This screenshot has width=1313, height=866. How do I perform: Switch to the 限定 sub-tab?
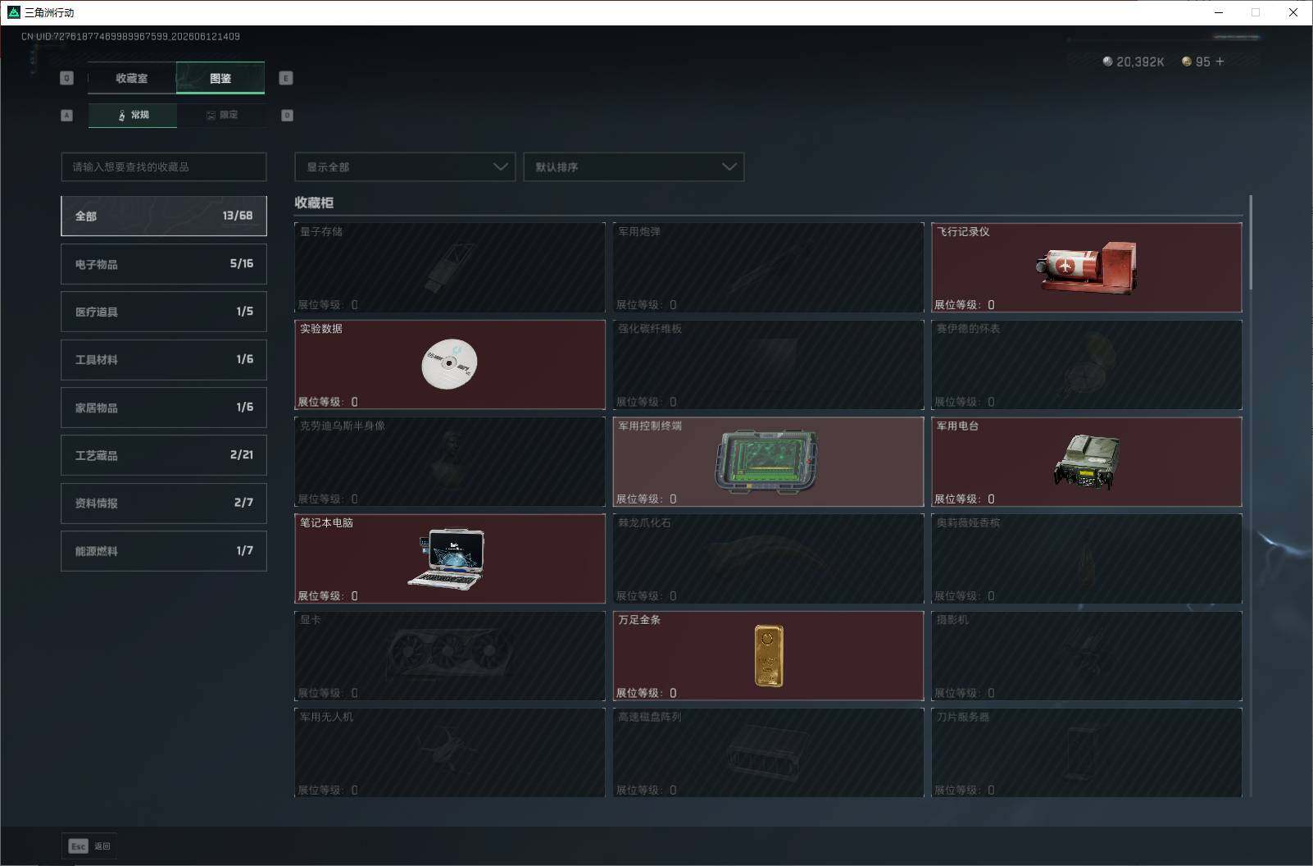coord(221,116)
